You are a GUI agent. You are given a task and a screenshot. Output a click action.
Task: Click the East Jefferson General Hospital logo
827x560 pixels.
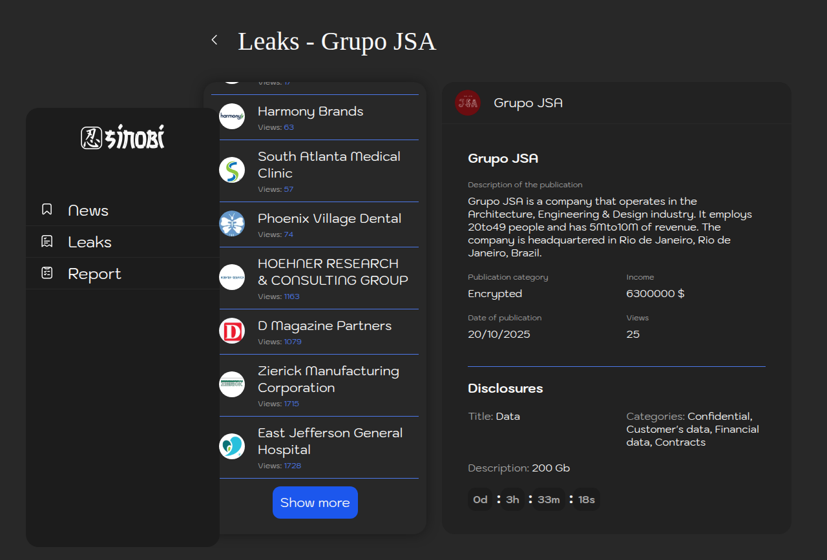tap(232, 446)
